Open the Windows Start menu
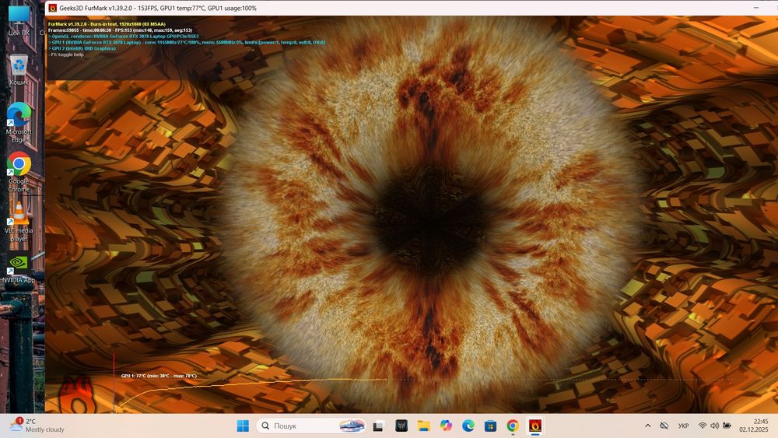The height and width of the screenshot is (438, 778). point(243,426)
